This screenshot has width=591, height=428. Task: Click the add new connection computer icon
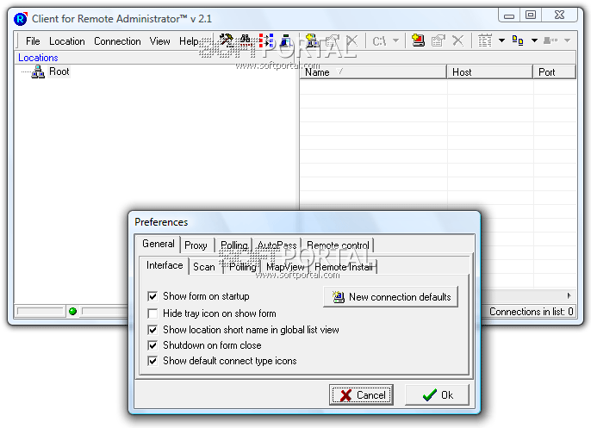pos(418,40)
